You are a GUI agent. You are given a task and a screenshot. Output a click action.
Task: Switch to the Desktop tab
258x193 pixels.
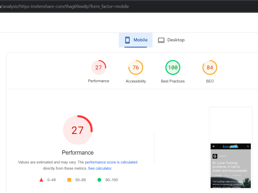(x=171, y=40)
